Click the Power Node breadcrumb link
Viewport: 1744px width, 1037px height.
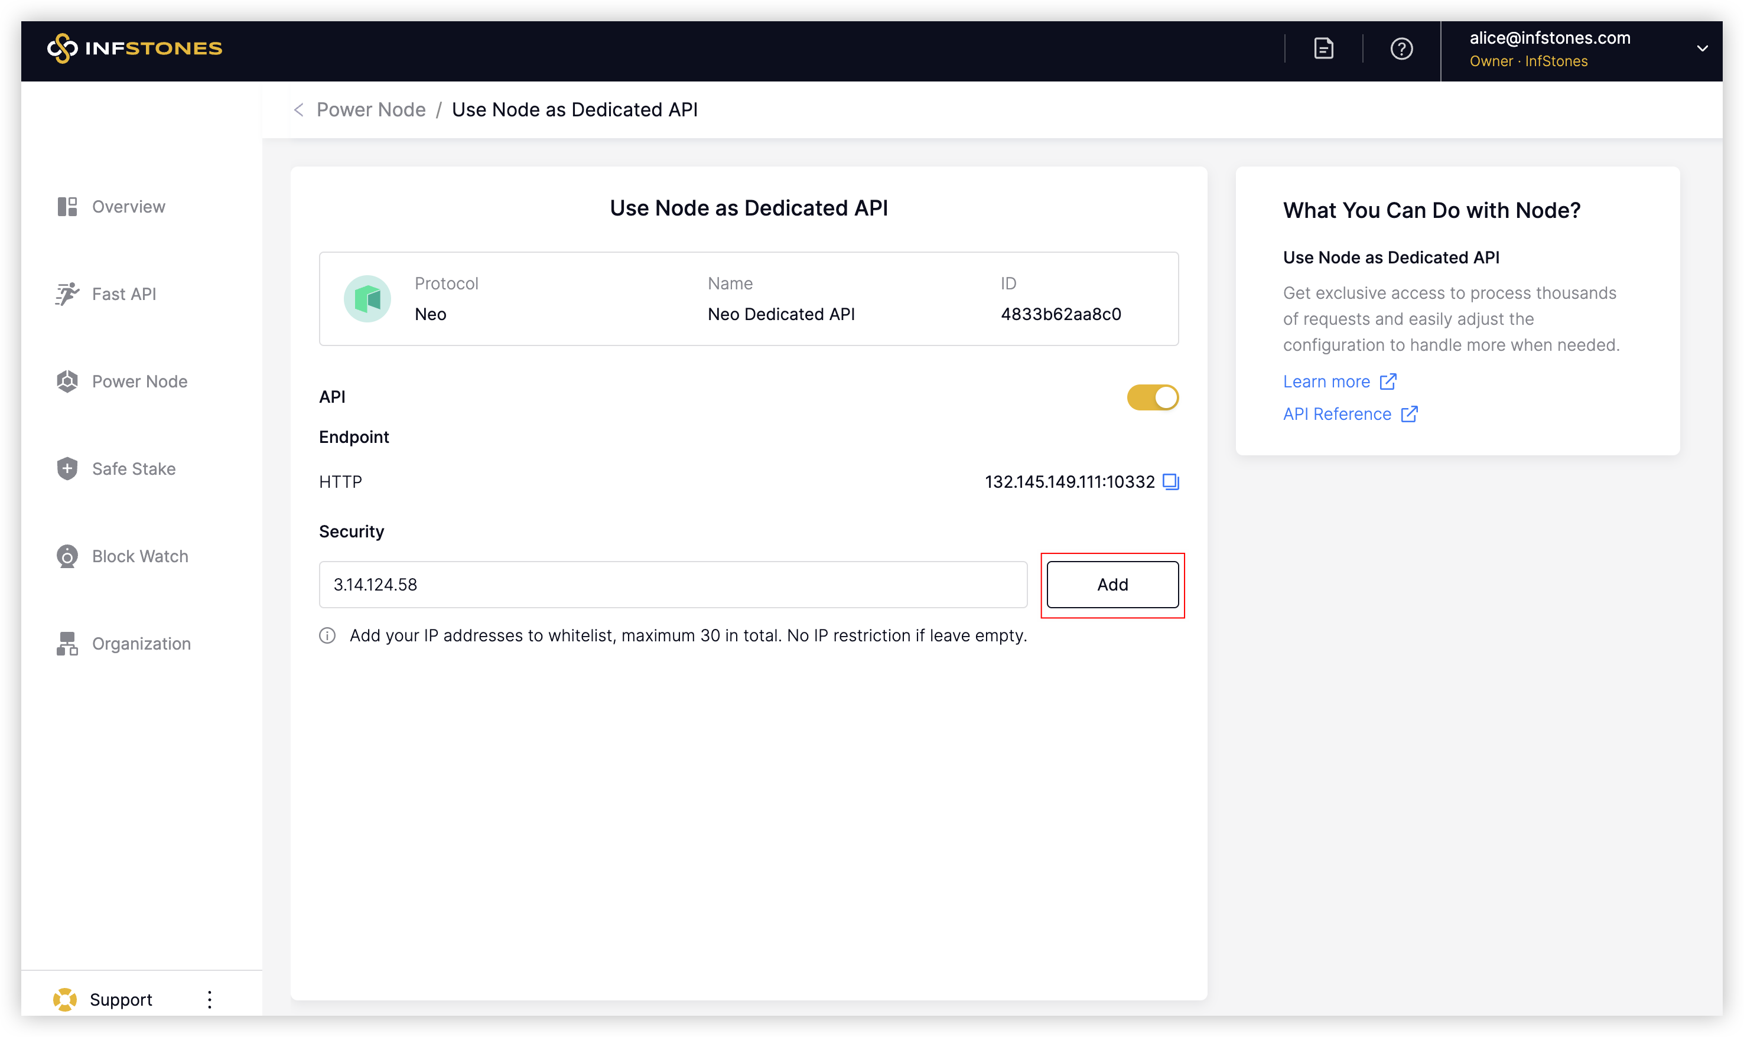(370, 110)
